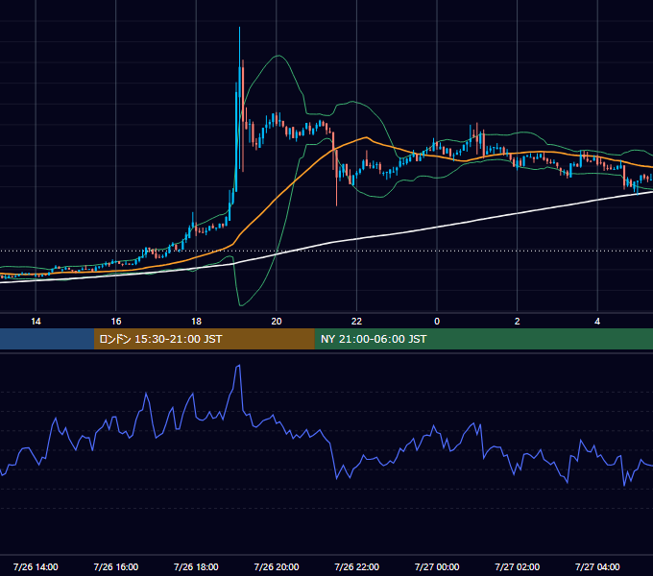
Task: Click the hour label 18 on the time axis
Action: coord(196,322)
